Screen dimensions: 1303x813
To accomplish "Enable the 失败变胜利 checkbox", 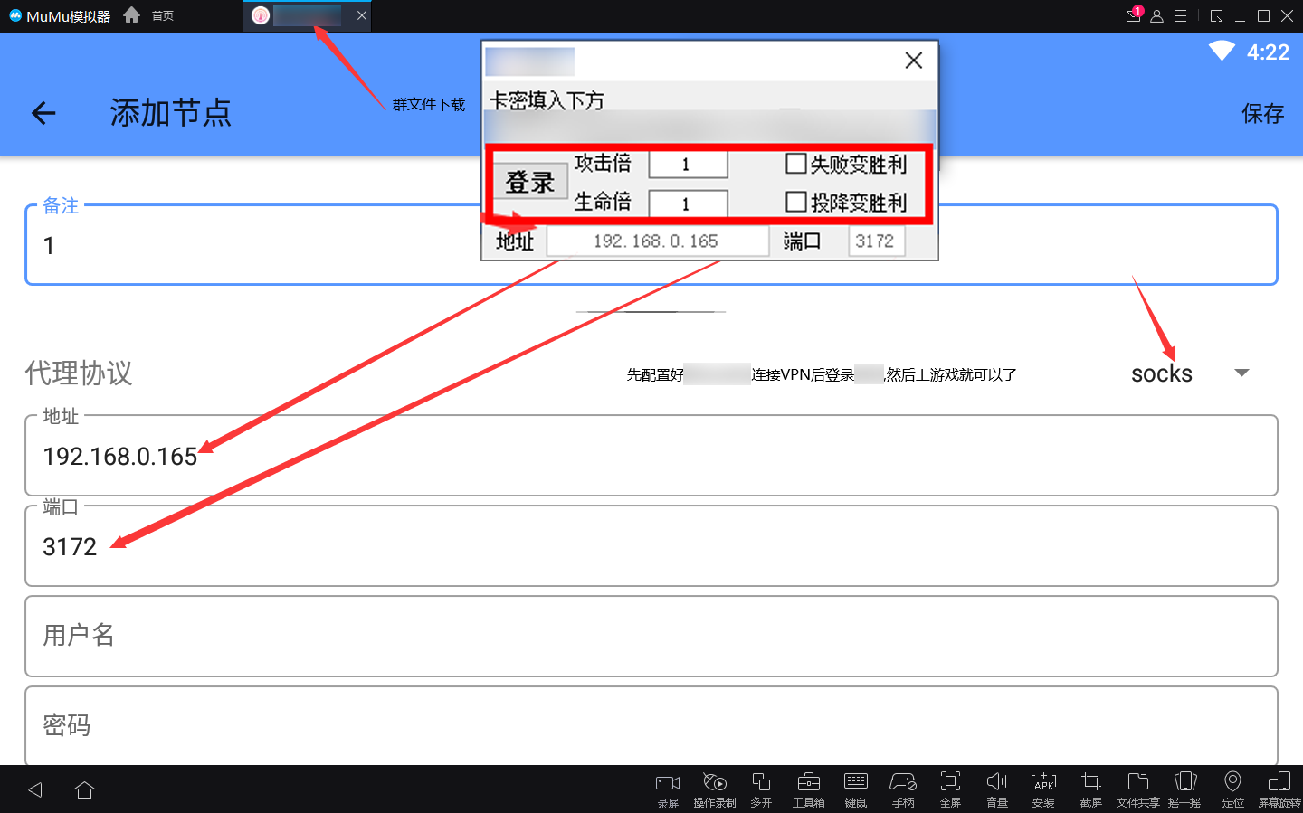I will pos(795,164).
